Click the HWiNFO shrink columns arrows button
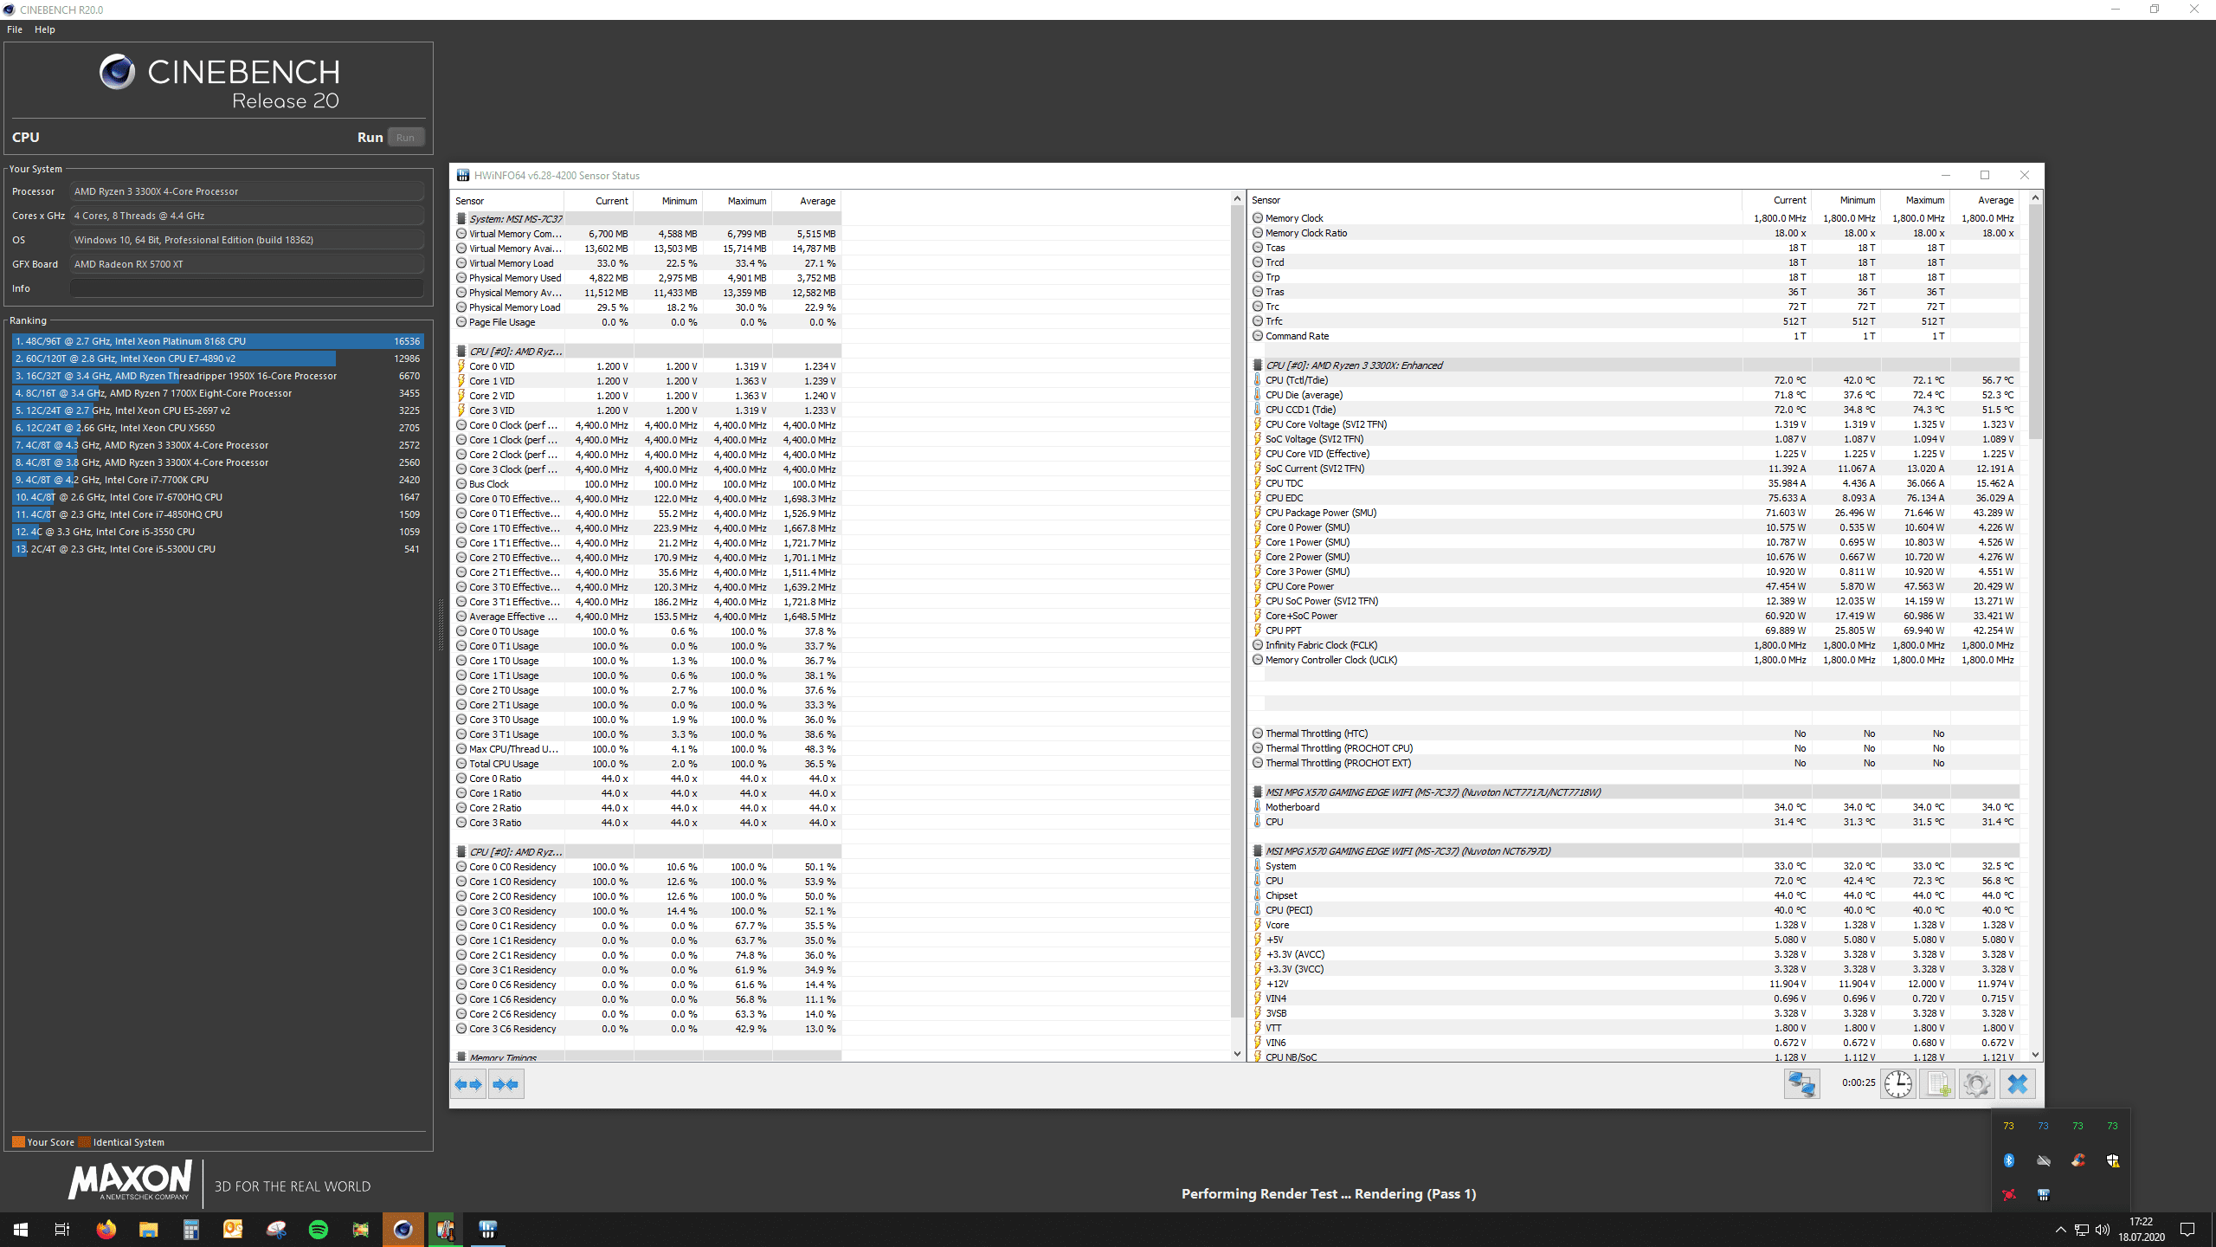The height and width of the screenshot is (1247, 2216). 506,1084
